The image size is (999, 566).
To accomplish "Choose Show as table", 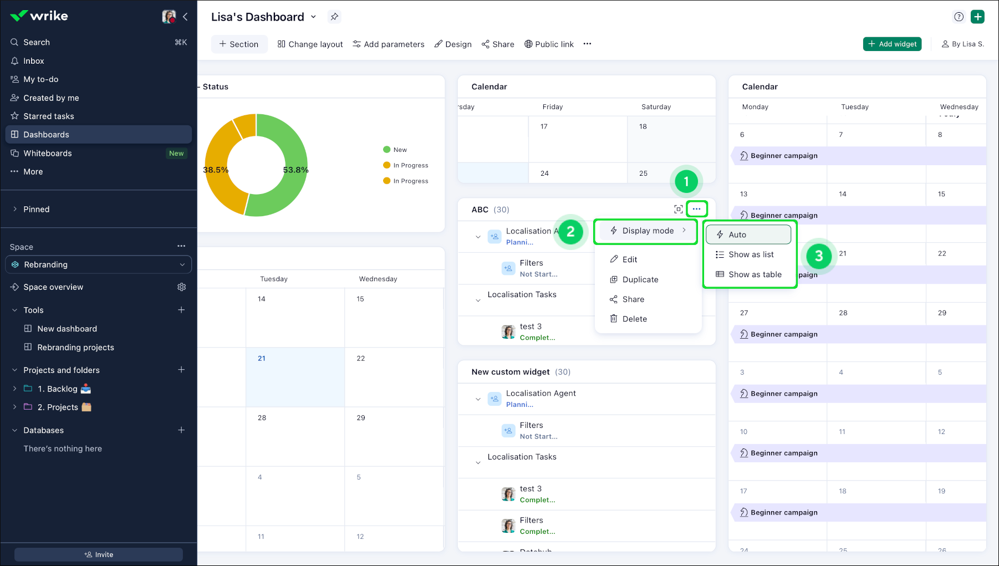I will click(x=748, y=274).
